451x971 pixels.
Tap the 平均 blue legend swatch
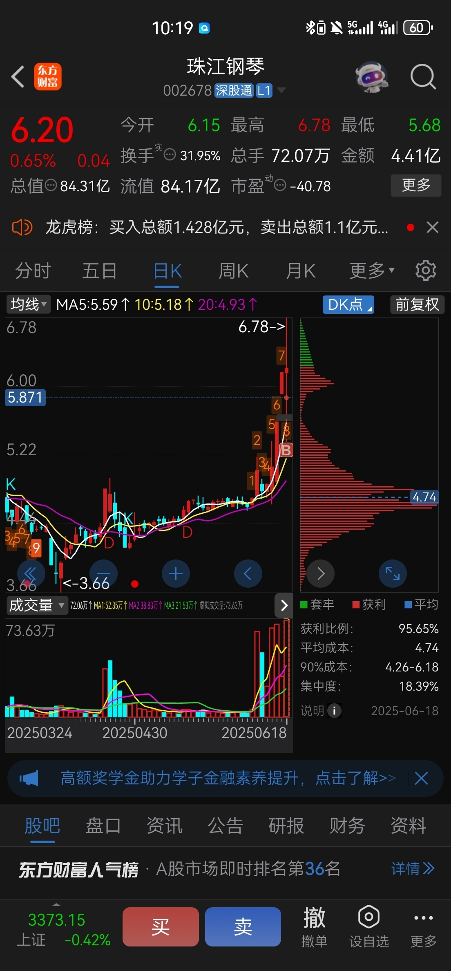pyautogui.click(x=408, y=605)
